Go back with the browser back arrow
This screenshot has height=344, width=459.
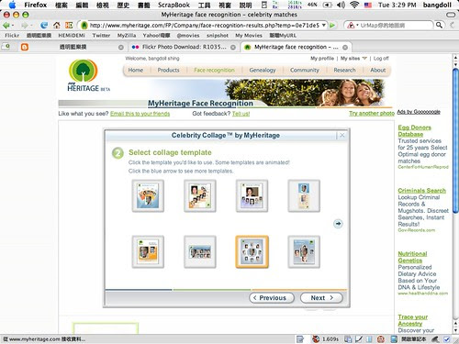[x=6, y=26]
